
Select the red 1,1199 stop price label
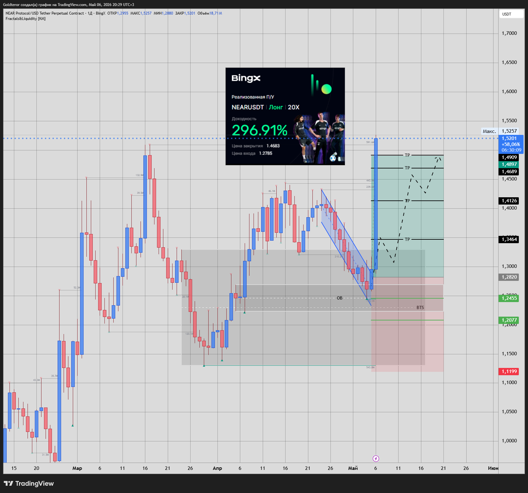click(x=509, y=371)
